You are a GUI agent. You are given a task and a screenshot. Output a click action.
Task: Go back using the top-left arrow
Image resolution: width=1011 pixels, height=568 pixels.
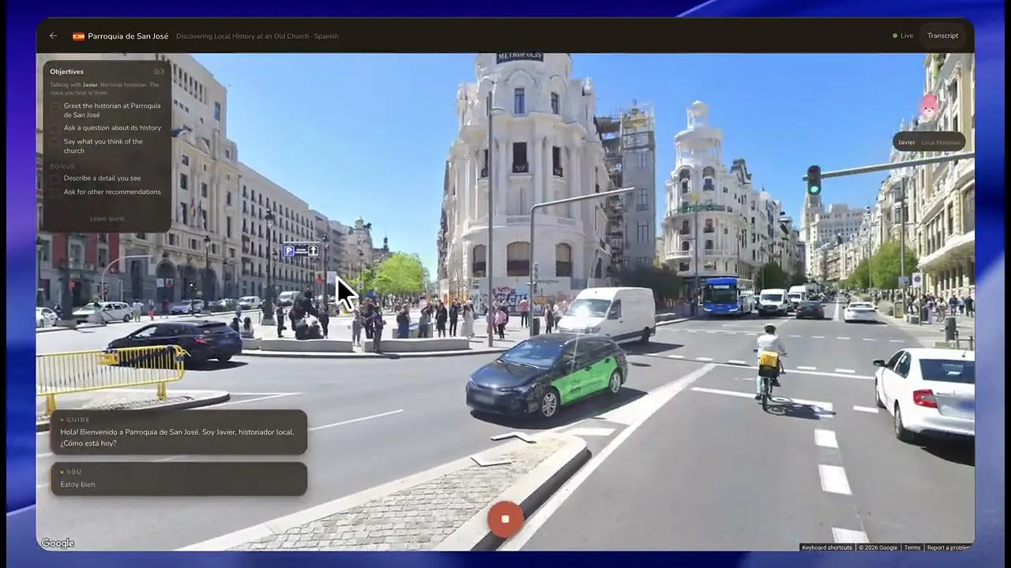(53, 36)
